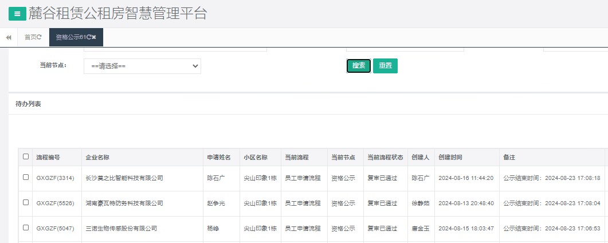Switch to the 首页 tab
Image resolution: width=608 pixels, height=243 pixels.
tap(30, 37)
